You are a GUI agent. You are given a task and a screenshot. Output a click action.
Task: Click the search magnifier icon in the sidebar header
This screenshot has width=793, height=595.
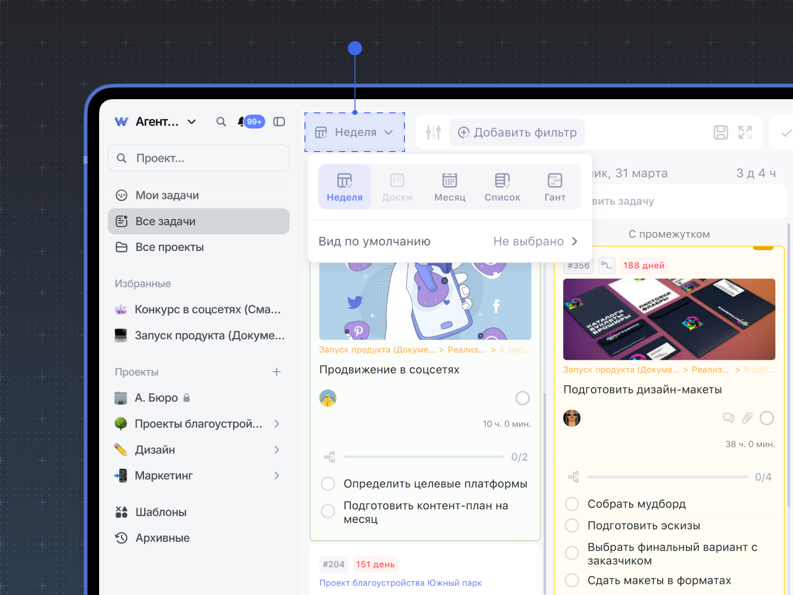(221, 122)
